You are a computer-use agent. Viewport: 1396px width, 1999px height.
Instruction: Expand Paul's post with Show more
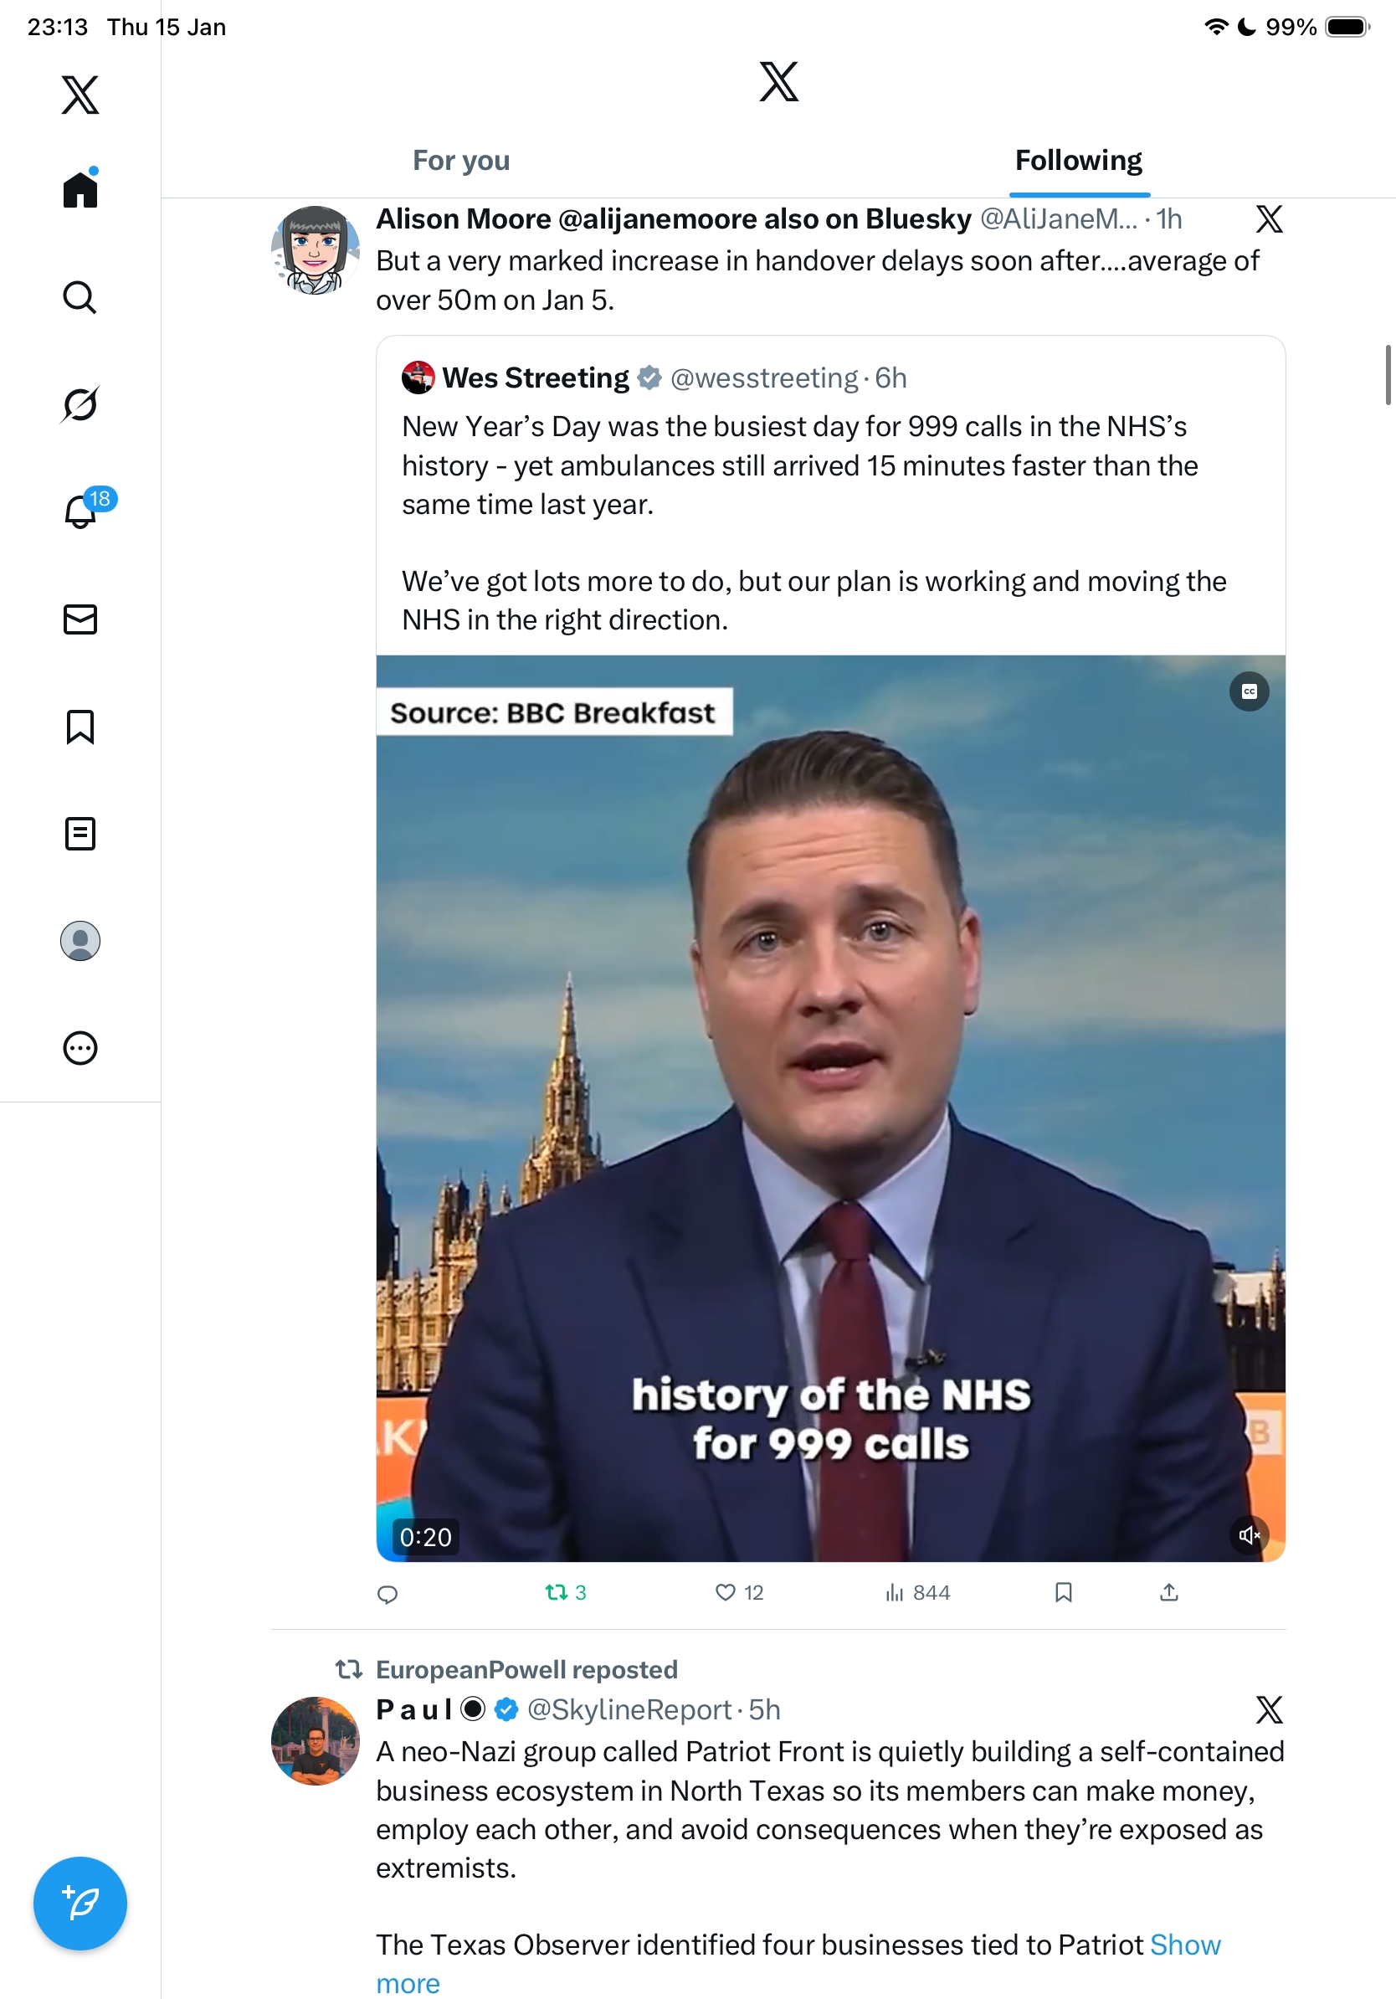(x=1184, y=1944)
